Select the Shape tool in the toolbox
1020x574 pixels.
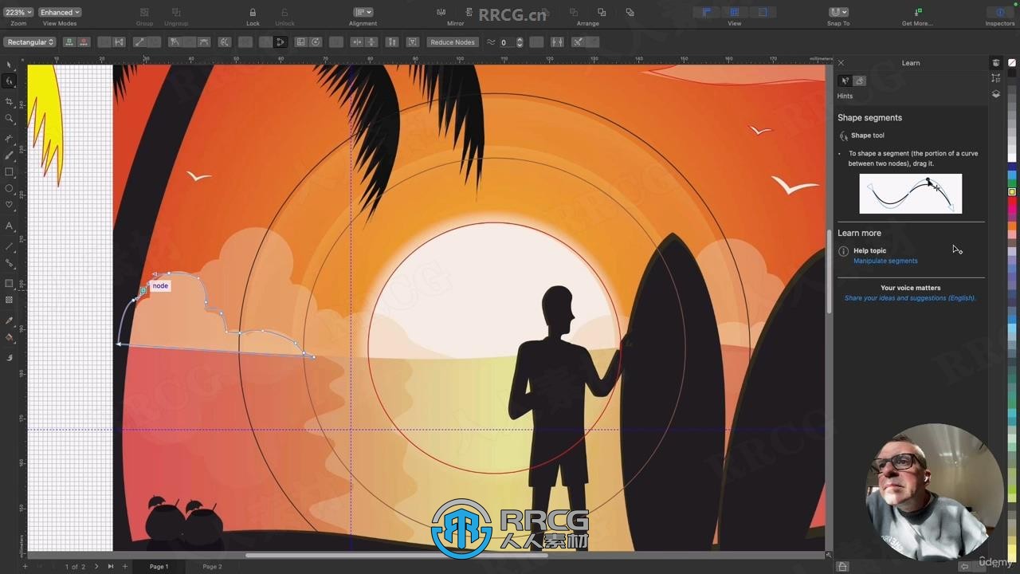[10, 81]
